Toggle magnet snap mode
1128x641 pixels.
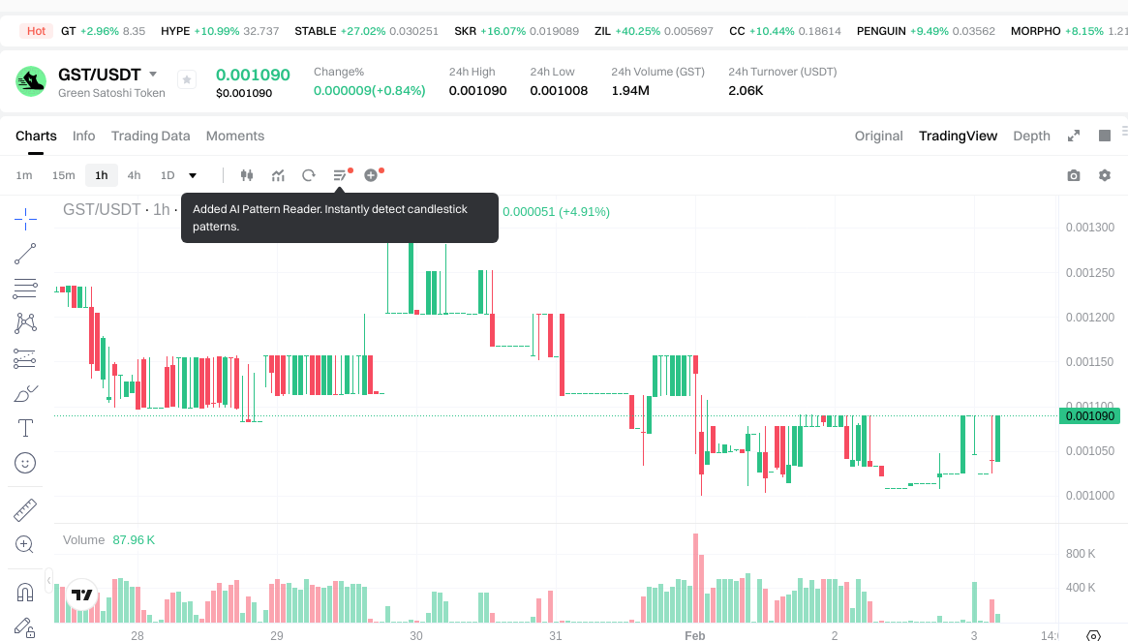point(25,591)
